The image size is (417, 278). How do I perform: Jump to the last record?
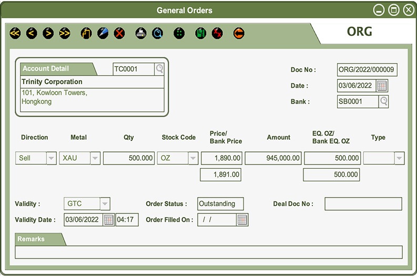point(65,34)
